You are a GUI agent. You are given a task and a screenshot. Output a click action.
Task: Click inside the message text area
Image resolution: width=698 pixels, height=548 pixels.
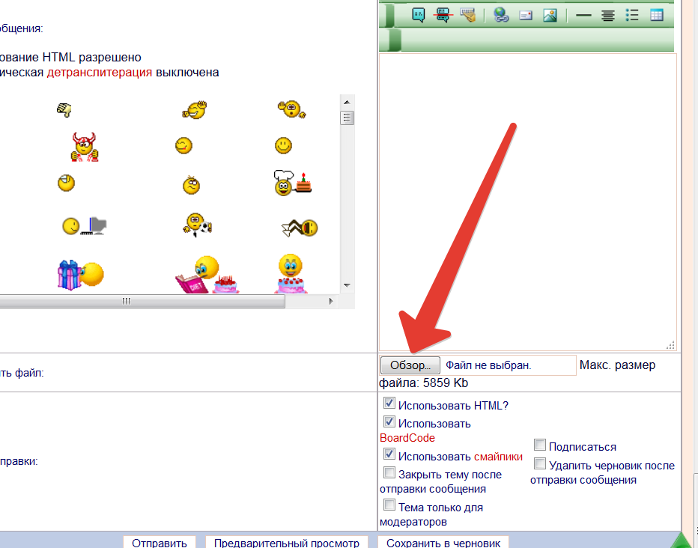tap(527, 195)
